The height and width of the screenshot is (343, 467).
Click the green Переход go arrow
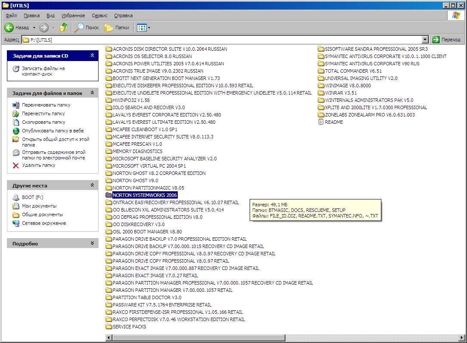tap(436, 40)
